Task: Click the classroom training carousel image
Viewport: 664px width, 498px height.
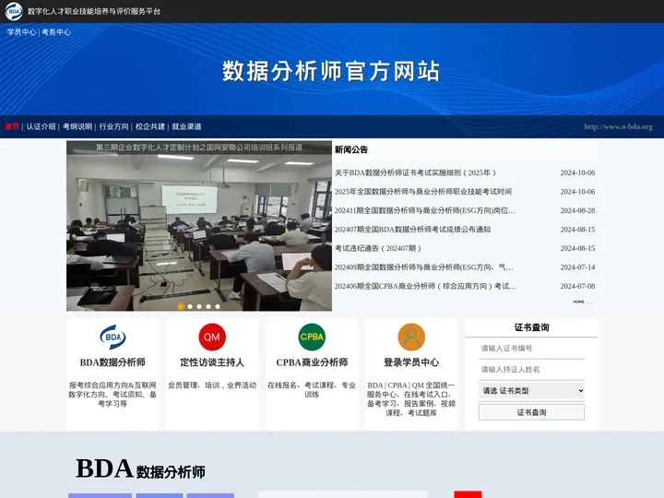Action: [199, 226]
